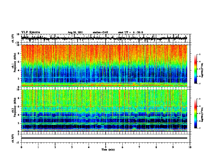Viewport: 214px width, 165px height.
Task: Click the "6" kHz tick on ch.1 spectrogram
Action: pyautogui.click(x=19, y=62)
